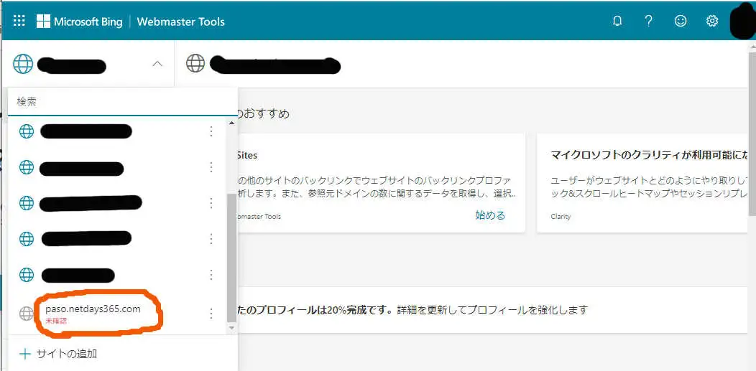Viewport: 756px width, 371px height.
Task: Open the notifications bell
Action: coord(617,22)
